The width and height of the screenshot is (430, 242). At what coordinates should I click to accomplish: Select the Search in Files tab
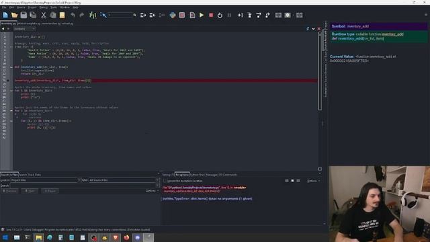click(x=9, y=175)
